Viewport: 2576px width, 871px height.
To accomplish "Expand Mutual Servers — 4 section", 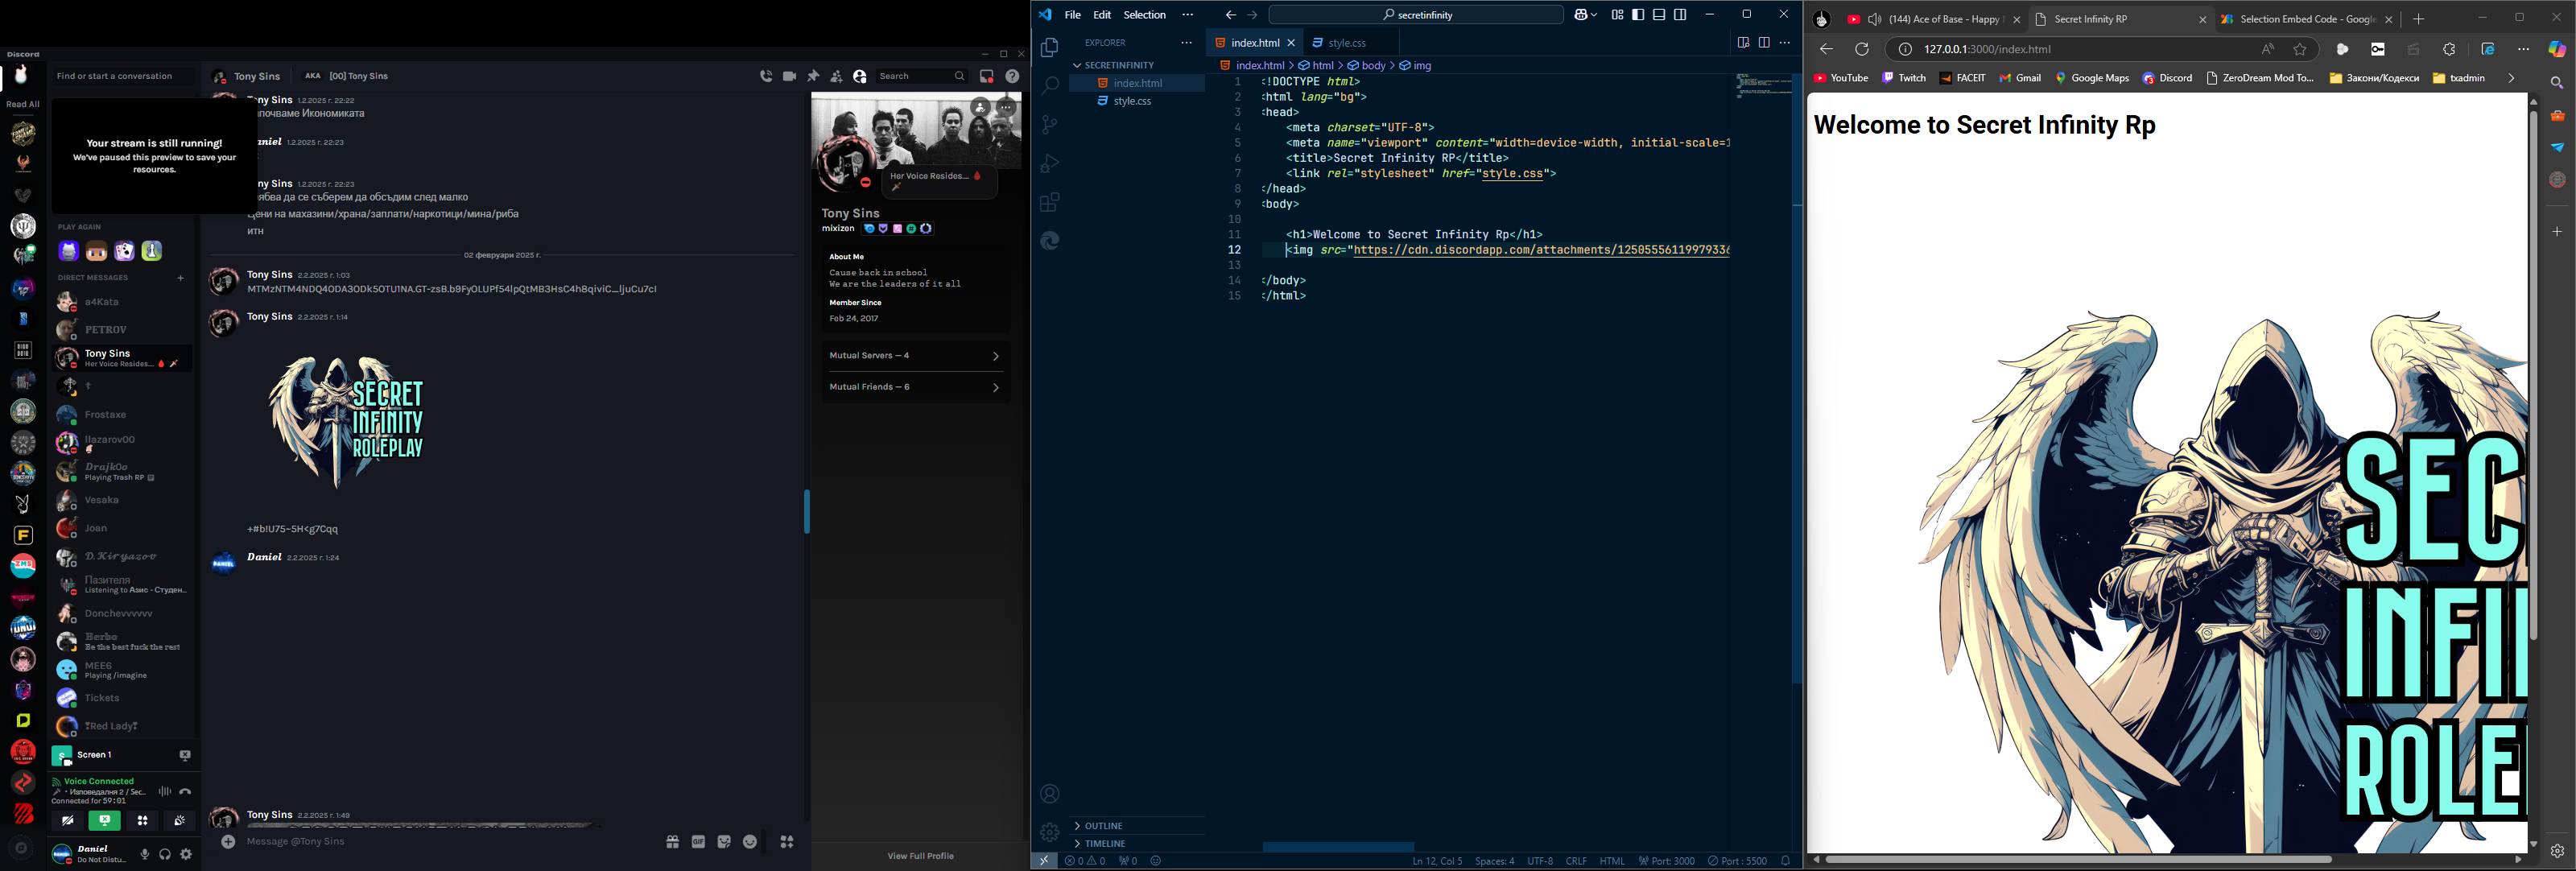I will coord(915,356).
